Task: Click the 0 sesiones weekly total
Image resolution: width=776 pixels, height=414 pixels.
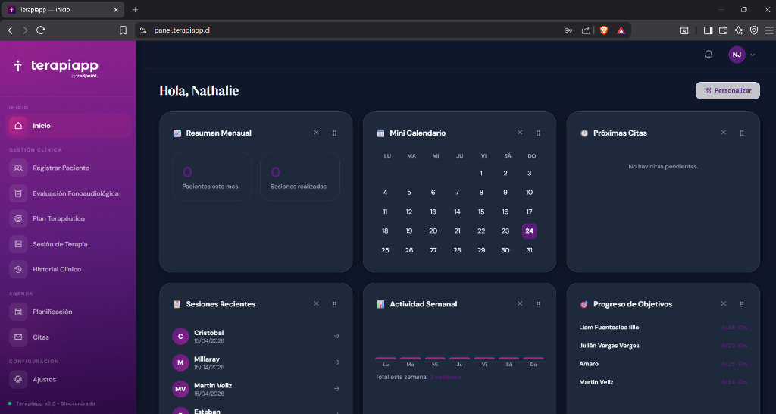Action: tap(445, 378)
